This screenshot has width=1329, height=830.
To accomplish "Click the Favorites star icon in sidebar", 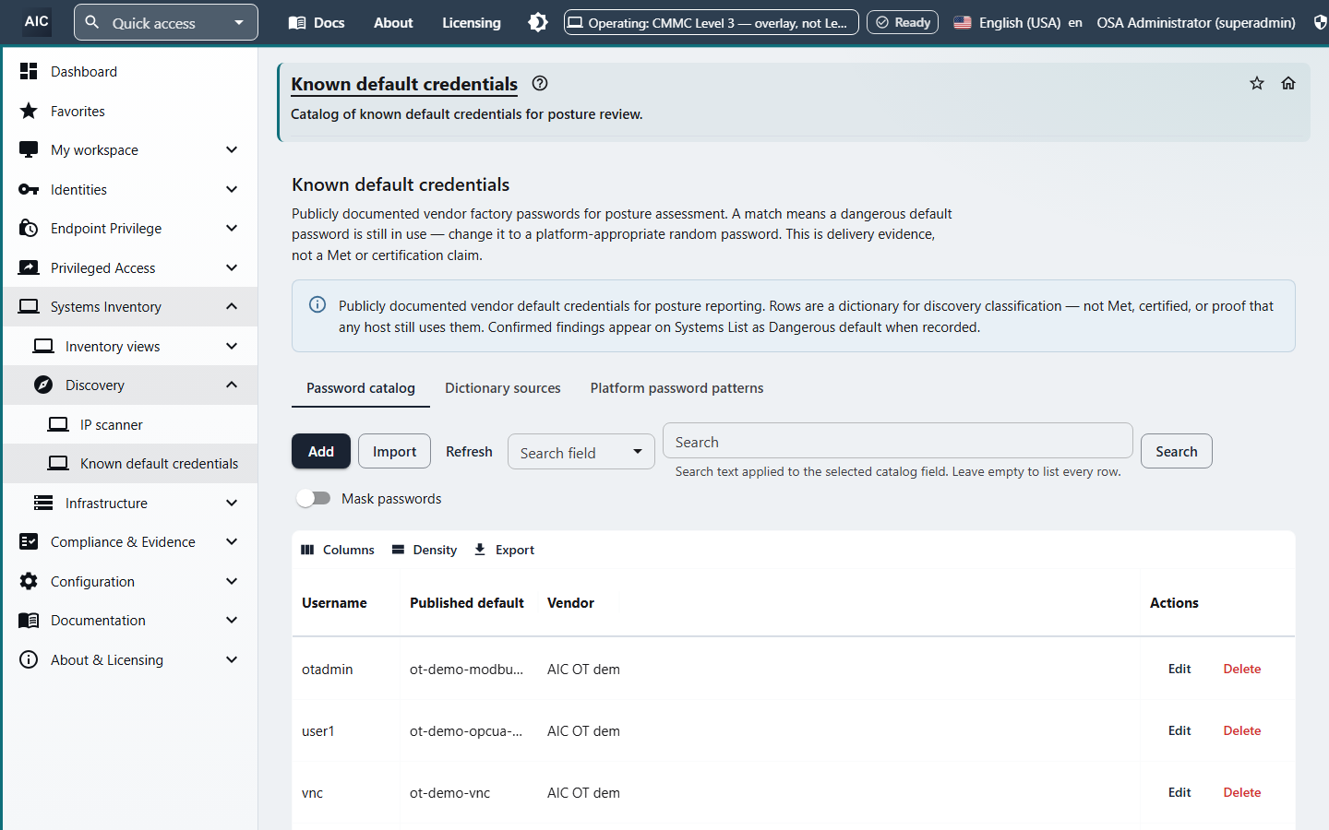I will pos(29,111).
